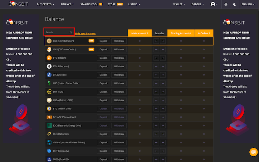
Task: Deposit CWN CryptoWorldNews Token
Action: coord(103,143)
